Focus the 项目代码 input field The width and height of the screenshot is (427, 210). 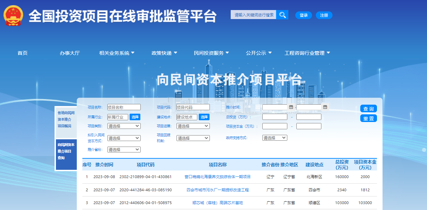click(193, 107)
